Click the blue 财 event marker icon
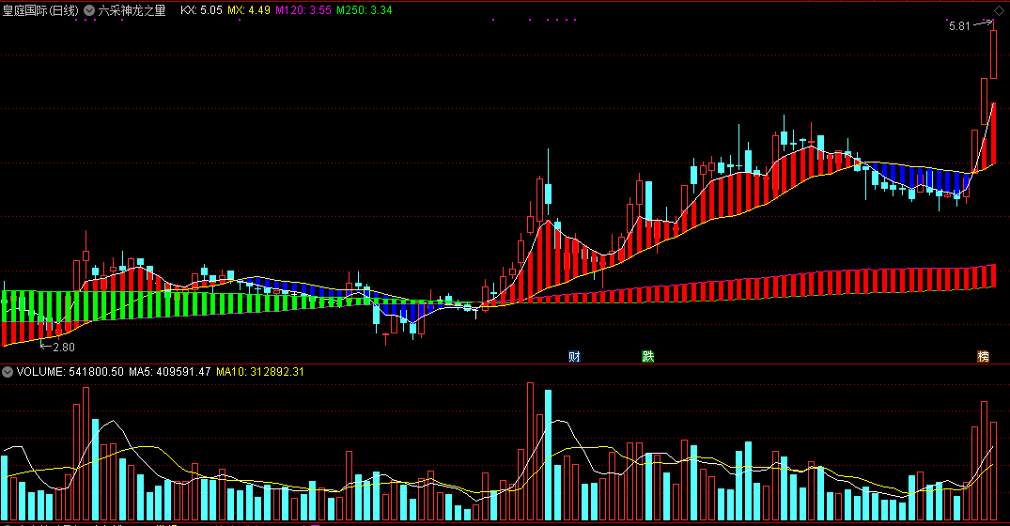The width and height of the screenshot is (1010, 526). [575, 357]
